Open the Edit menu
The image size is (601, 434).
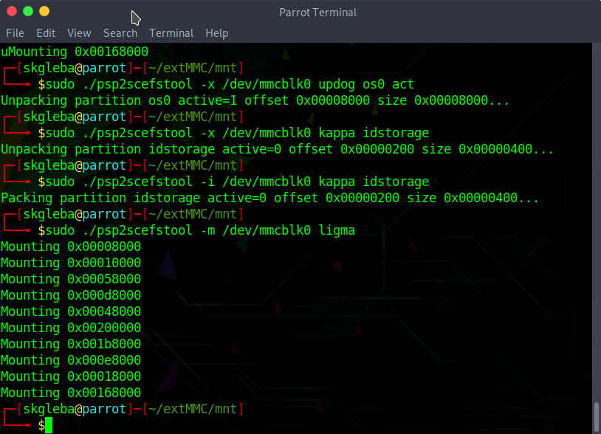46,33
